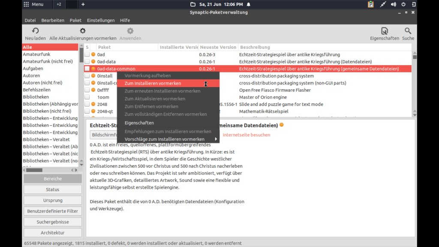Sort by the Neueste Version column header
439x247 pixels.
tap(218, 47)
